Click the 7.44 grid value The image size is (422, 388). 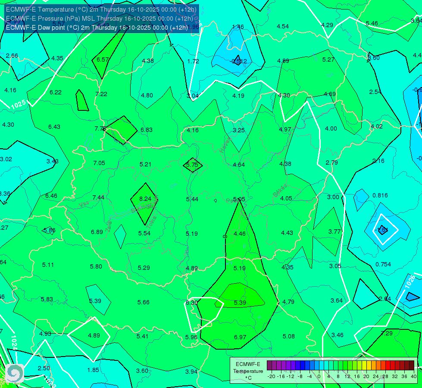(x=98, y=197)
